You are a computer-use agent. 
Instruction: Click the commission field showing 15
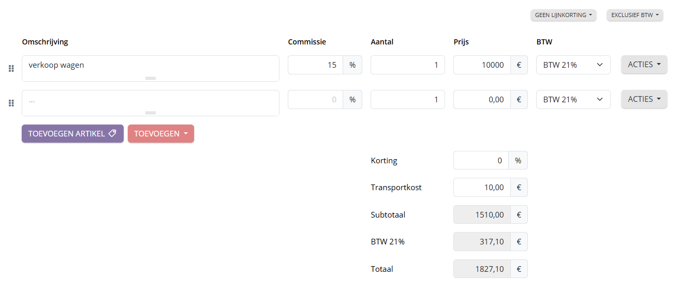pyautogui.click(x=315, y=65)
